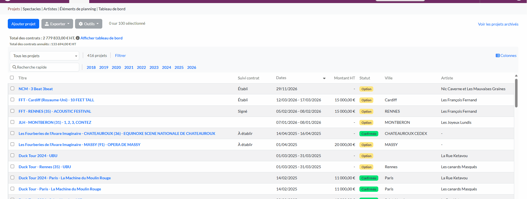
Task: Select checkbox for JLH - MONTBERON project
Action: (13, 122)
